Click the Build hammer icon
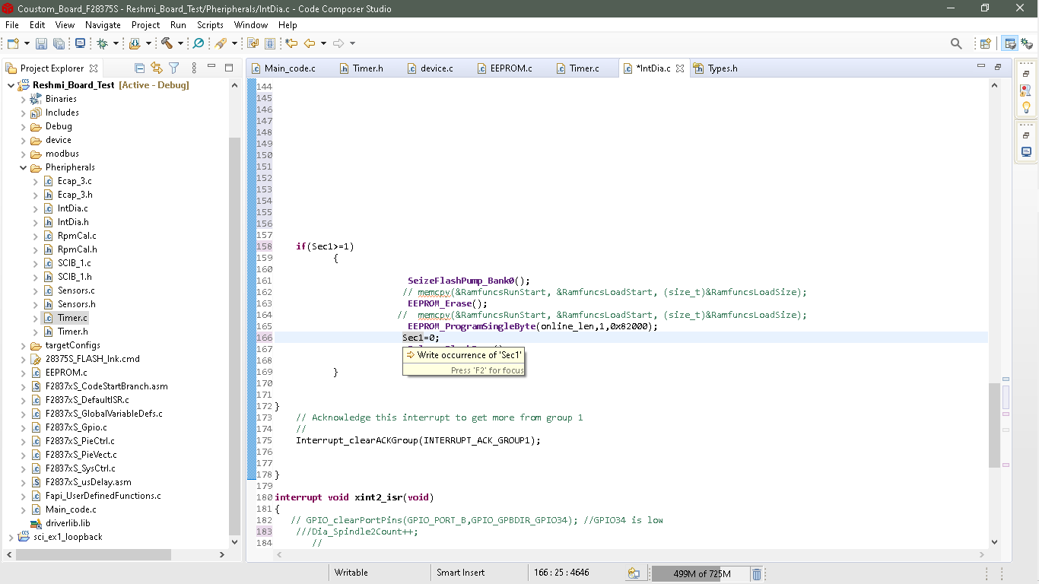The image size is (1039, 584). pos(167,43)
